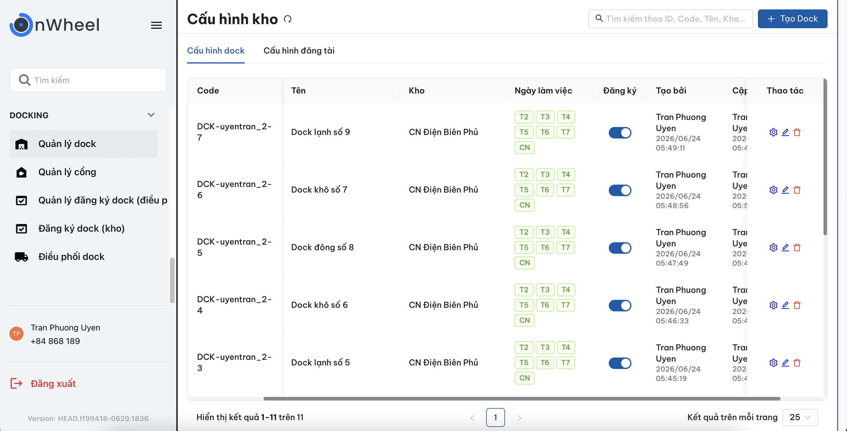
Task: Edit the Dock lạnh số 9 row
Action: pyautogui.click(x=785, y=132)
